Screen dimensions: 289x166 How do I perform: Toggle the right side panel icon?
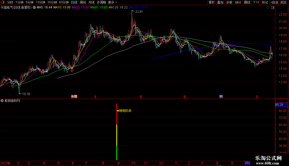pos(273,8)
